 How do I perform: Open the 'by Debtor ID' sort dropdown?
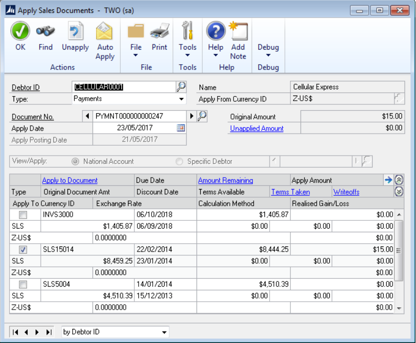pos(165,332)
